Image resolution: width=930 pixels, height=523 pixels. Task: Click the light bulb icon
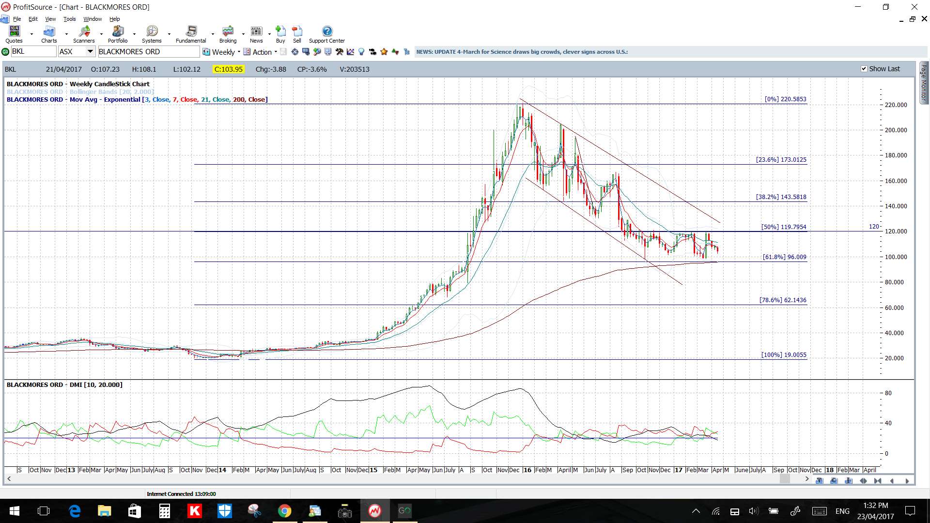click(361, 52)
